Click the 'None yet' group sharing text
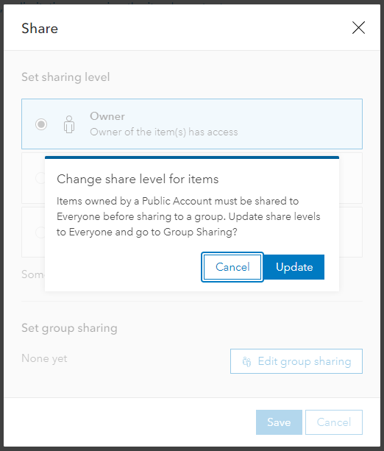The image size is (384, 451). pos(44,359)
